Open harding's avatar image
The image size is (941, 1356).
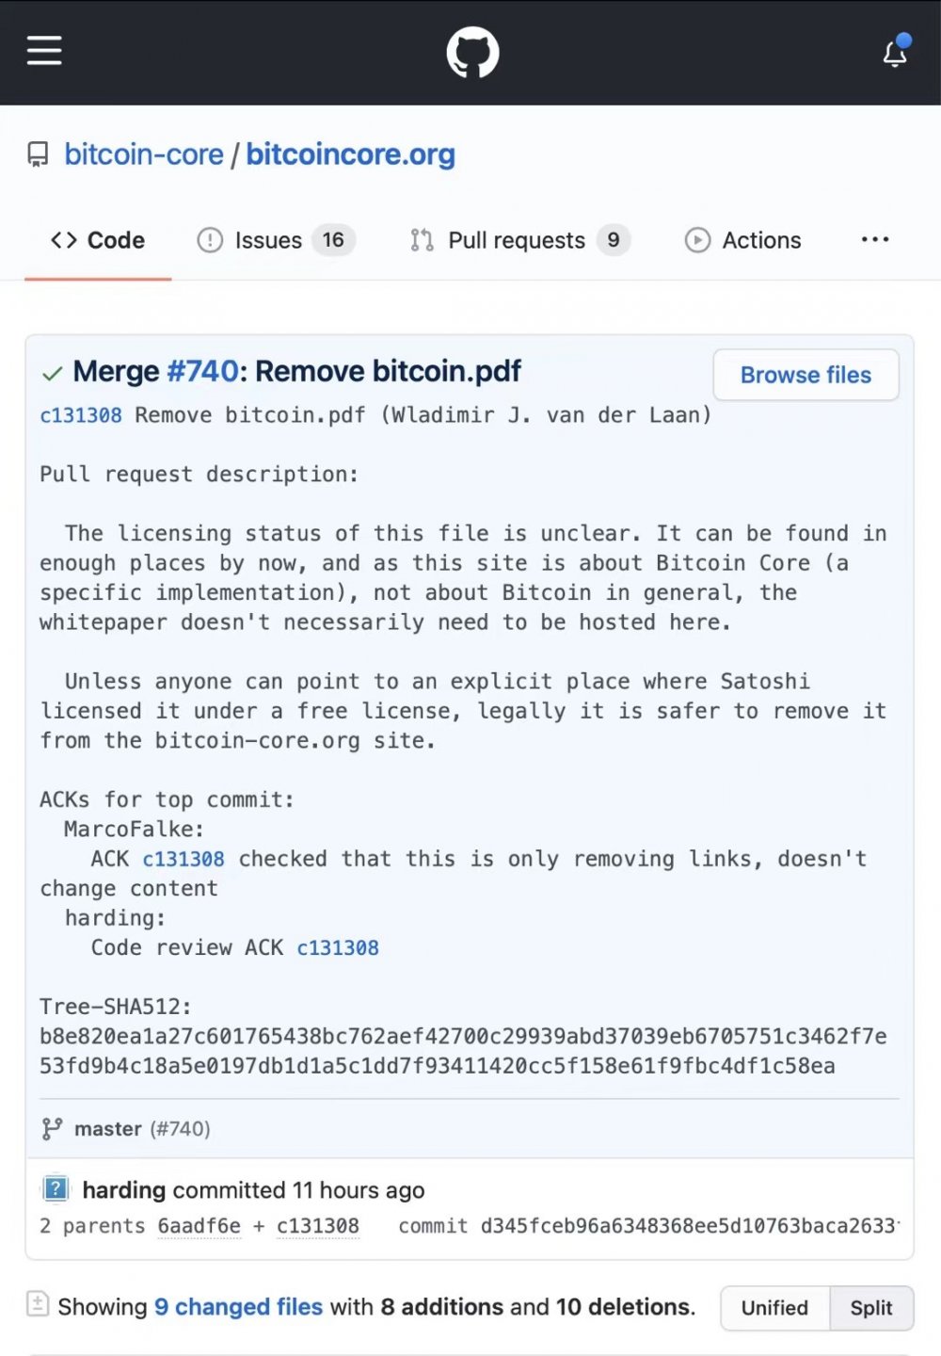[x=56, y=1188]
